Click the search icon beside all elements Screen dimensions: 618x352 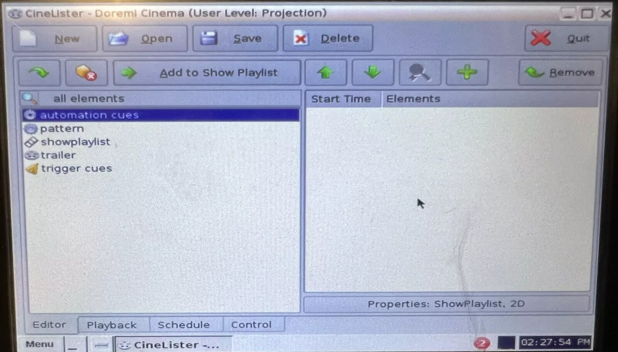(30, 98)
